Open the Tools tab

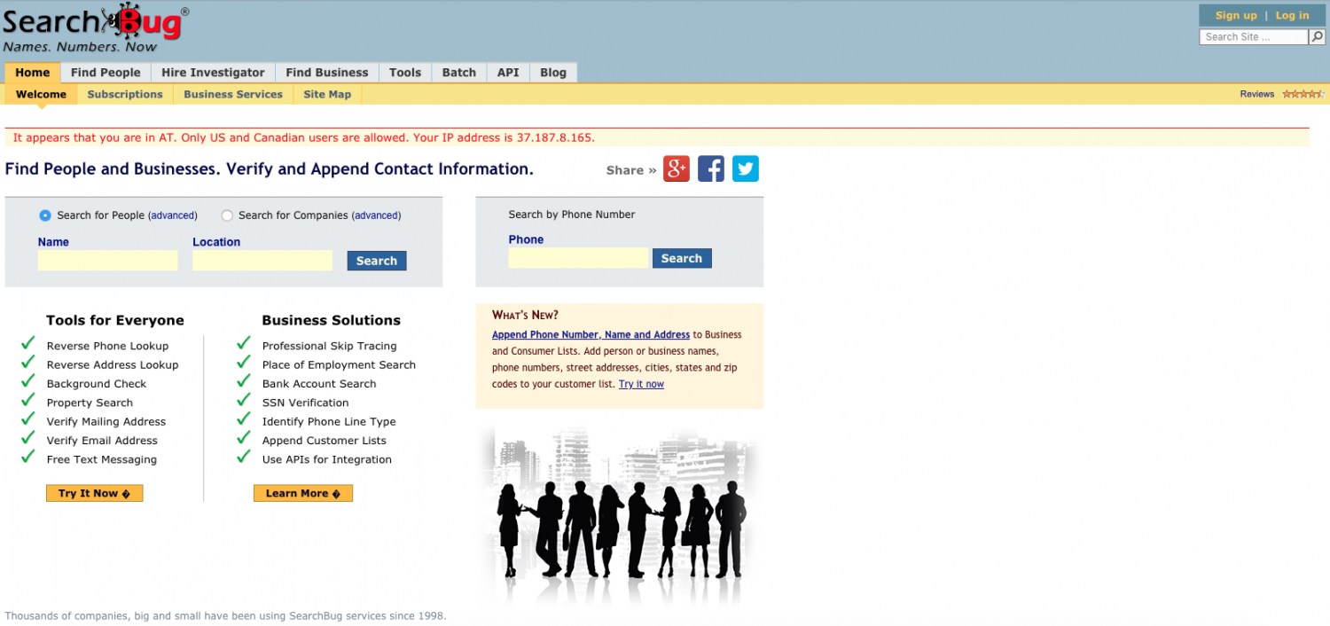405,73
